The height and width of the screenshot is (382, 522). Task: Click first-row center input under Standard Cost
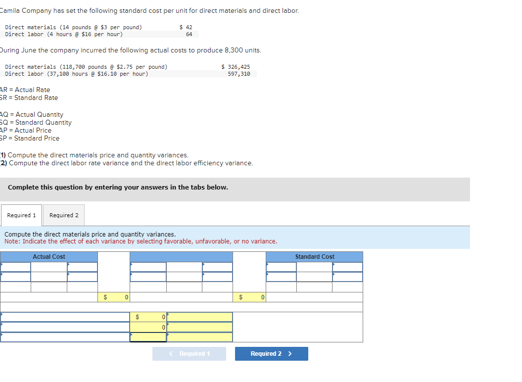click(x=314, y=267)
